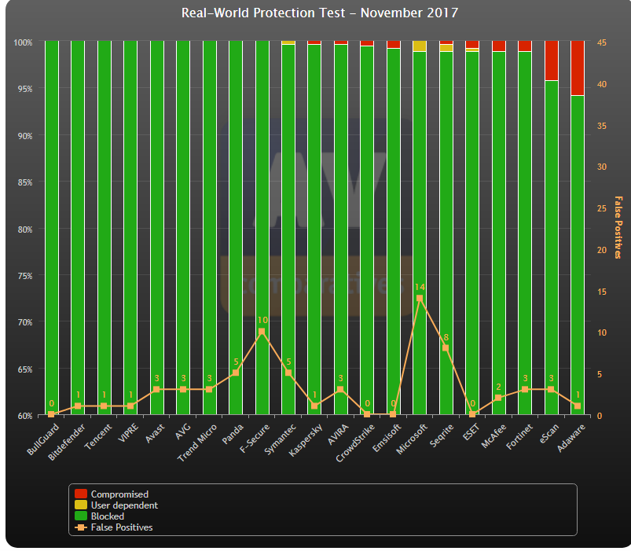
Task: Select the Seqrite axis label
Action: [x=442, y=435]
